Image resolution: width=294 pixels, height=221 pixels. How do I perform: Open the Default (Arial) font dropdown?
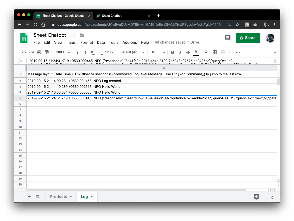(x=132, y=52)
